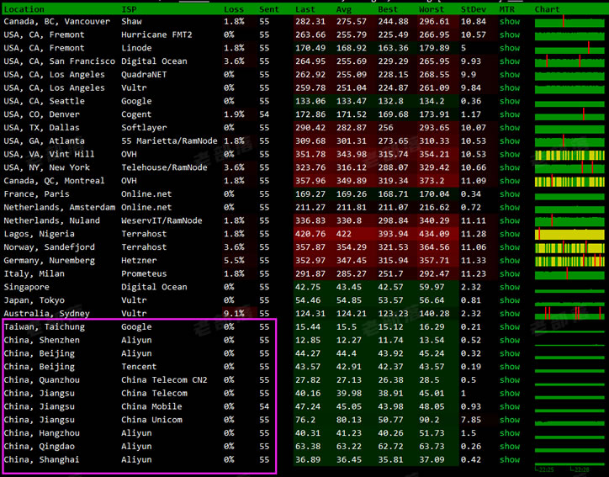609x477 pixels.
Task: Open show link for China, Shanghai Aliyun
Action: (x=510, y=459)
